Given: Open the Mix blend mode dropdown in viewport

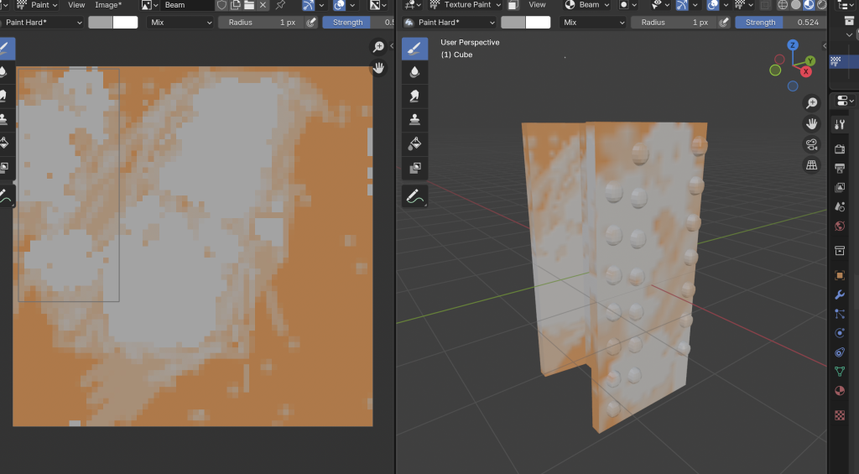Looking at the screenshot, I should pyautogui.click(x=592, y=23).
